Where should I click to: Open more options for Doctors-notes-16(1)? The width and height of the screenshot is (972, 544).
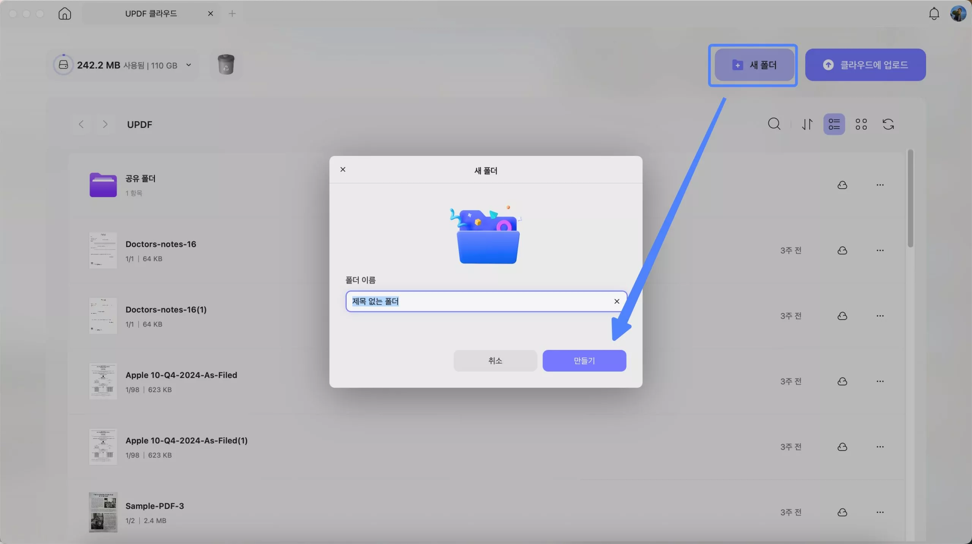coord(880,316)
